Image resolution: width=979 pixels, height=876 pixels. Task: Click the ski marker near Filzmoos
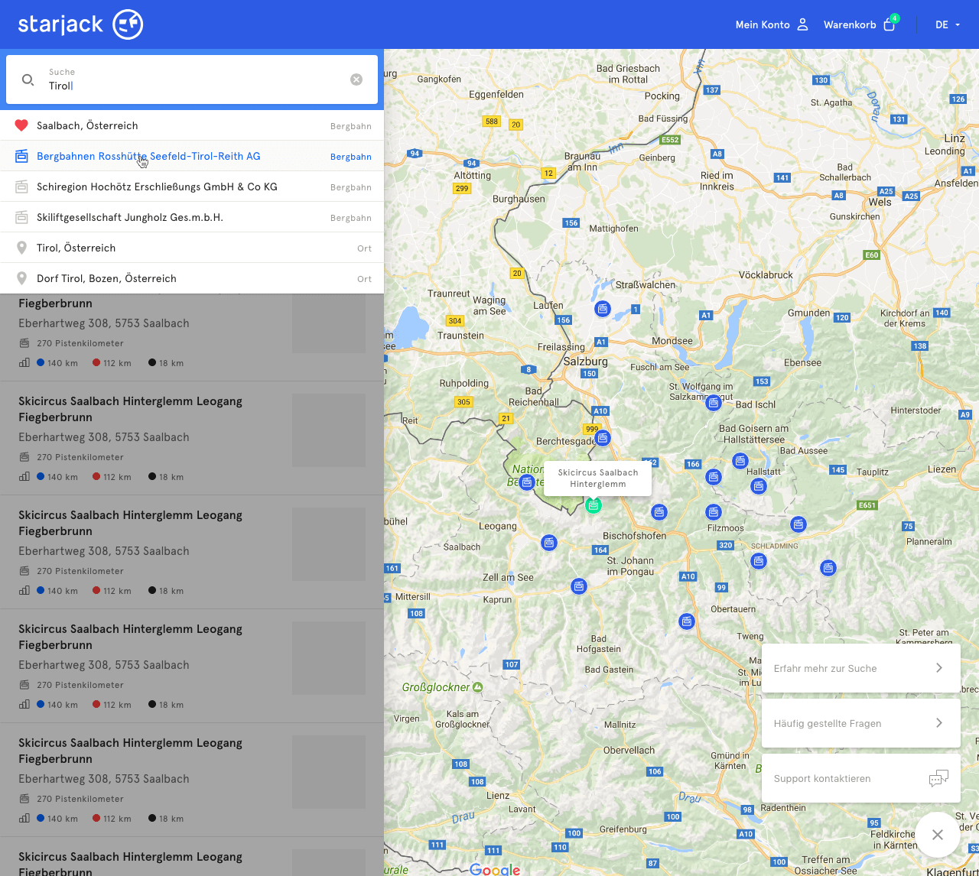pyautogui.click(x=714, y=512)
